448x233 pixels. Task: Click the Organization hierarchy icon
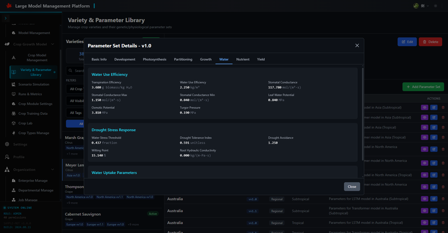[x=7, y=170]
